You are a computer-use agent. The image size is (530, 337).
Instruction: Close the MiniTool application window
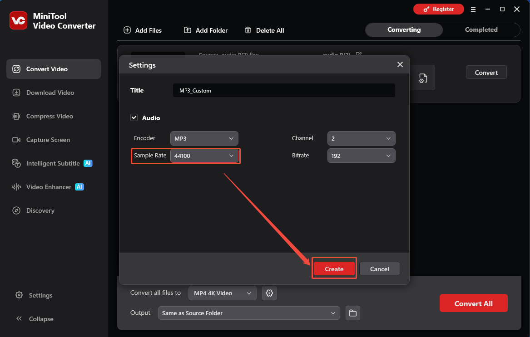click(x=517, y=9)
